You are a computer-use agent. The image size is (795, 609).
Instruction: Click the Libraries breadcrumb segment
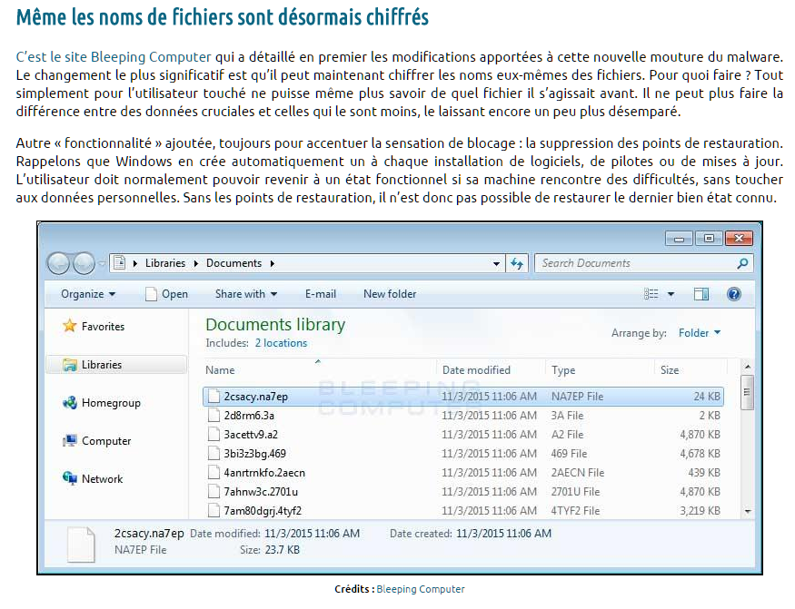pos(165,263)
